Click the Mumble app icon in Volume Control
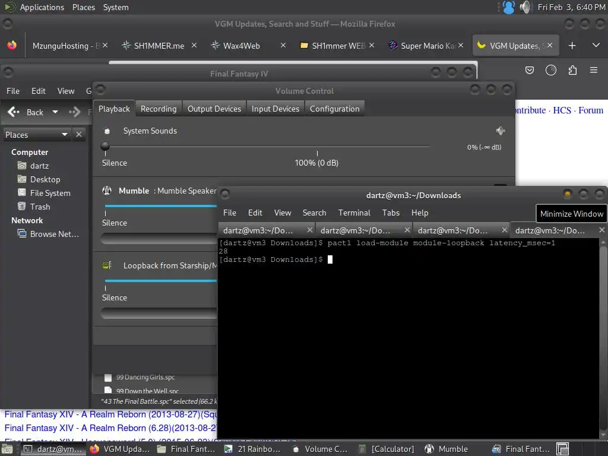The width and height of the screenshot is (608, 456). pos(107,191)
